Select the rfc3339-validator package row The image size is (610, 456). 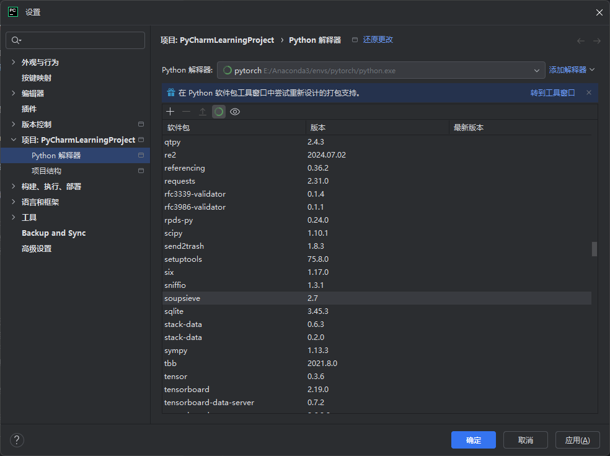(x=376, y=194)
